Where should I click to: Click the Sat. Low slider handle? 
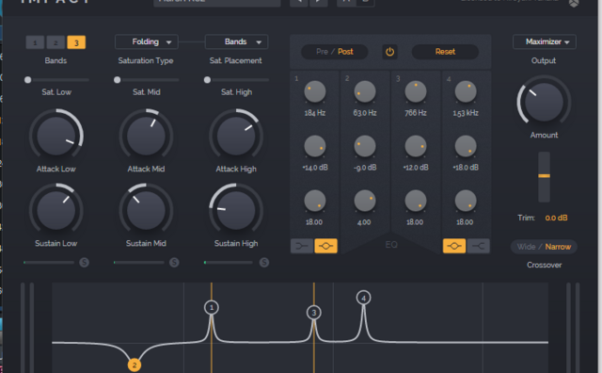tap(27, 80)
